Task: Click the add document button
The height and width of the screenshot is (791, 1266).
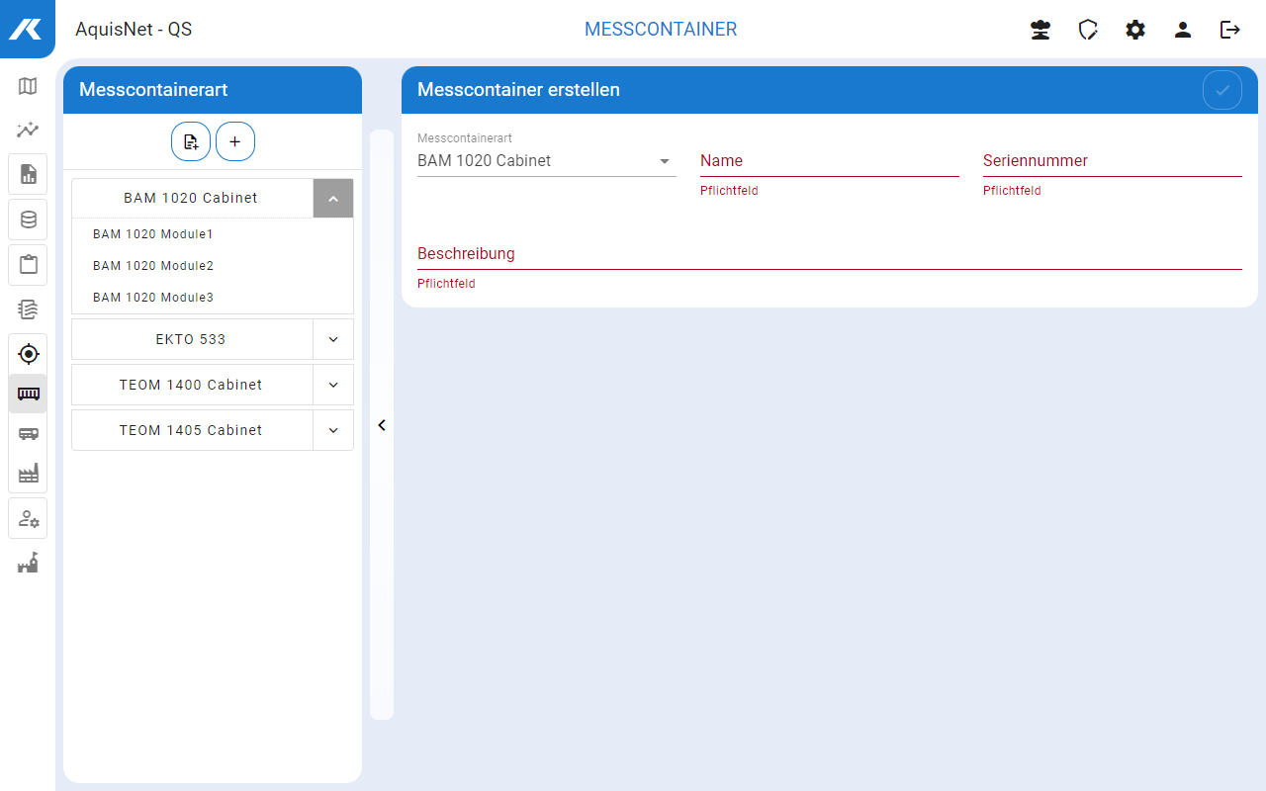Action: [x=191, y=141]
